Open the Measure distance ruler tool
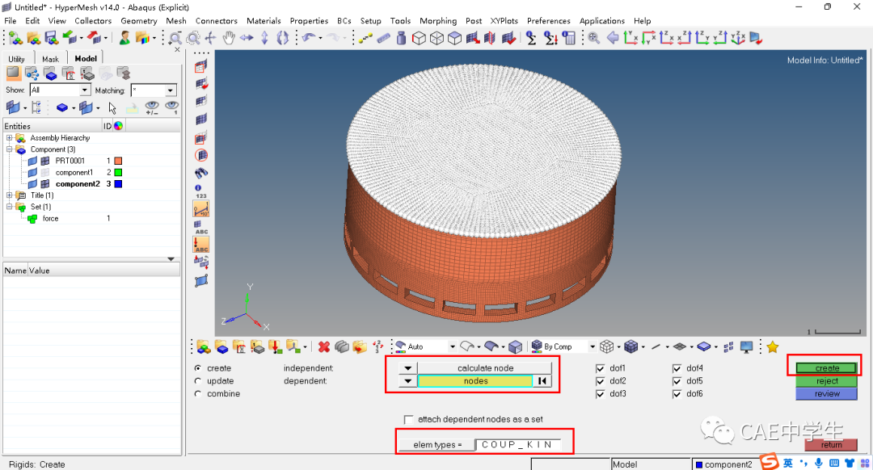873x470 pixels. pos(383,38)
